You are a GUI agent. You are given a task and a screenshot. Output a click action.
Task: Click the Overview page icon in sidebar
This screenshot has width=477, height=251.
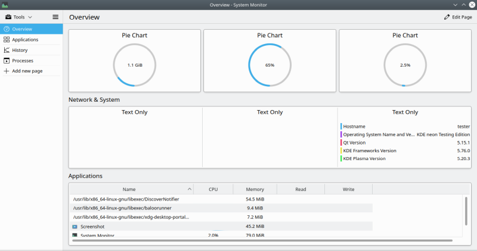click(x=7, y=29)
